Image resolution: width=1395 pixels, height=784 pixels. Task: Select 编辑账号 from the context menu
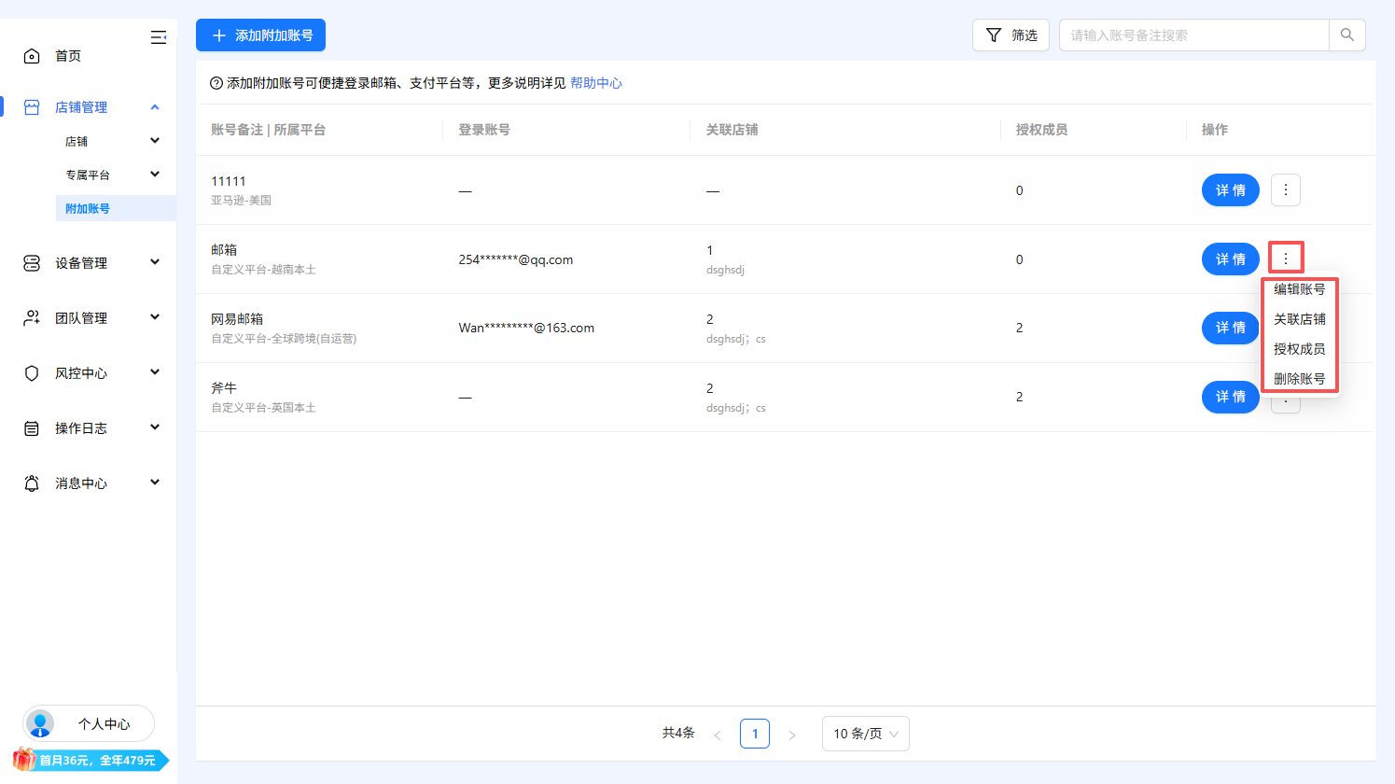click(x=1299, y=289)
